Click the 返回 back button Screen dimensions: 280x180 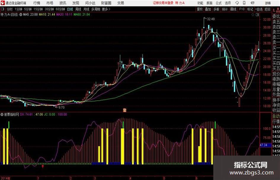pos(267,9)
